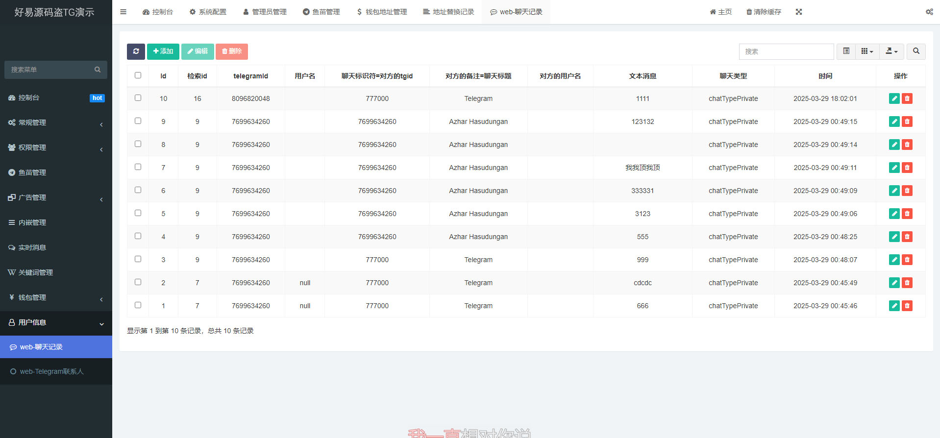Screen dimensions: 940x438
Task: Switch to 地址替换记录 top tab
Action: pyautogui.click(x=448, y=12)
